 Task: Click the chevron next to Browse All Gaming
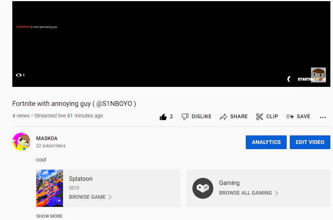tap(276, 193)
